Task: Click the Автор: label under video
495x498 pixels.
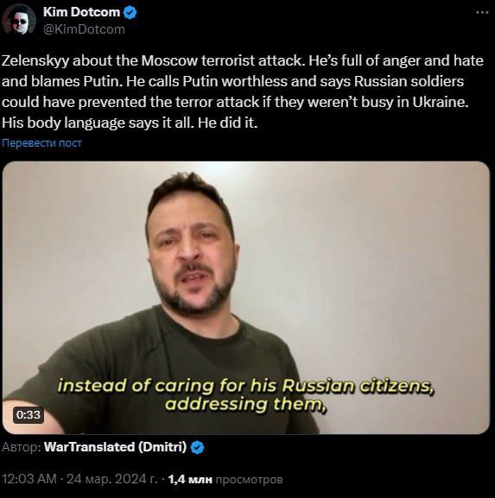Action: pyautogui.click(x=22, y=447)
